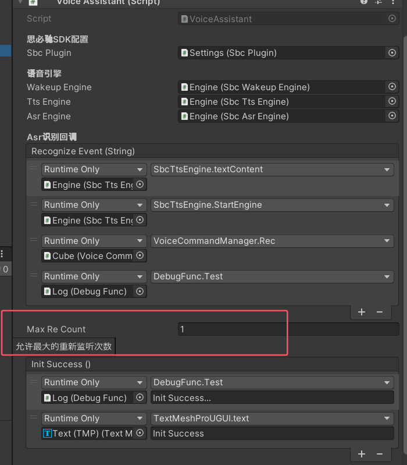Open object picker beside SbcTtsEngine.textContent target
407x465 pixels.
pyautogui.click(x=140, y=184)
